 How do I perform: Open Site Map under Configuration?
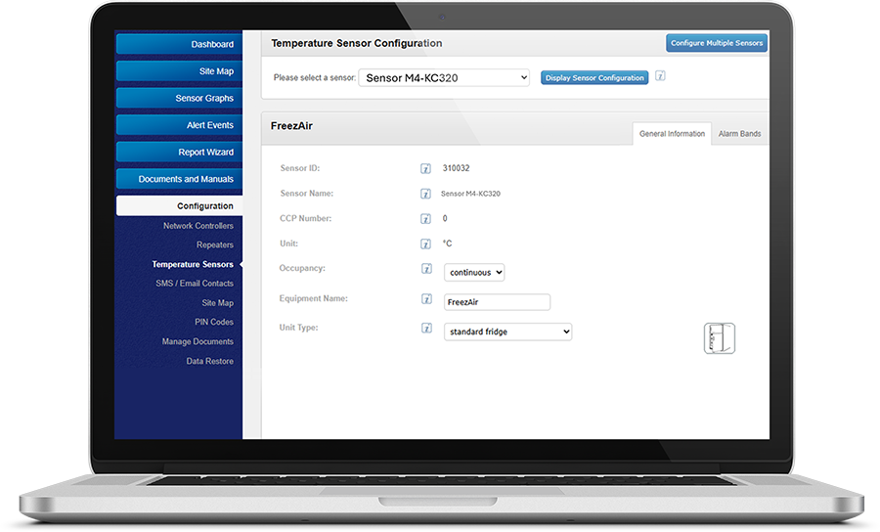pos(218,303)
